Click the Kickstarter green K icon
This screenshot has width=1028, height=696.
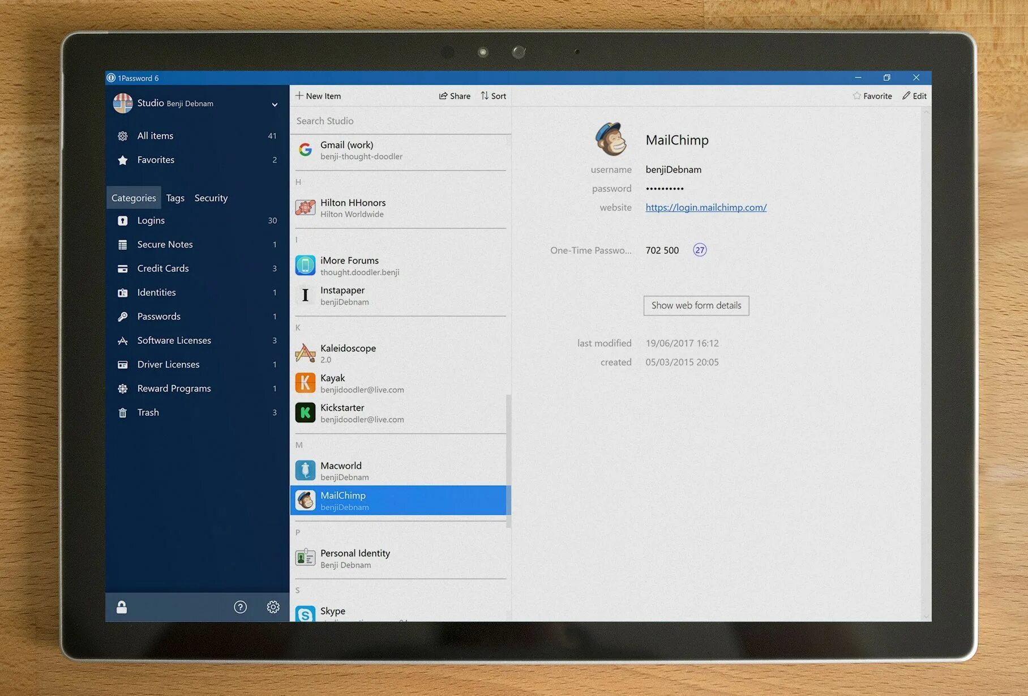pos(305,413)
